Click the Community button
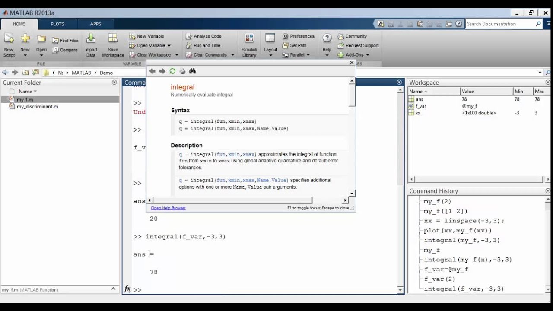Image resolution: width=553 pixels, height=311 pixels. (x=352, y=36)
